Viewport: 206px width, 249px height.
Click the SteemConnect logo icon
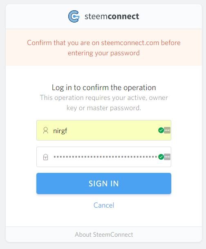[x=74, y=16]
